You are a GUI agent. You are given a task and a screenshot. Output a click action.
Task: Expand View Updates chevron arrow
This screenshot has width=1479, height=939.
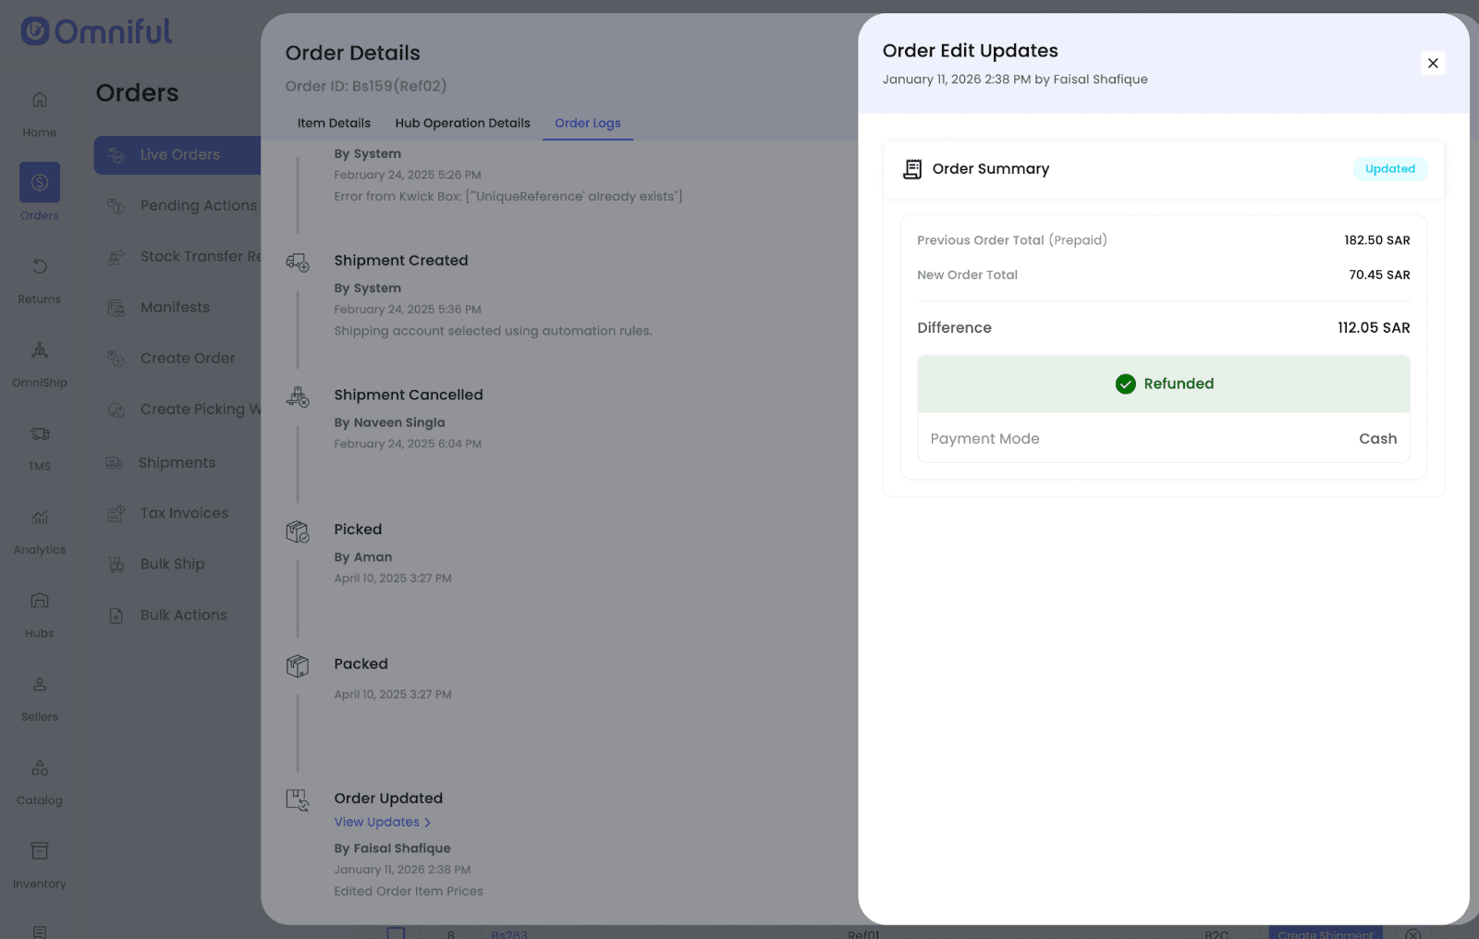coord(427,823)
